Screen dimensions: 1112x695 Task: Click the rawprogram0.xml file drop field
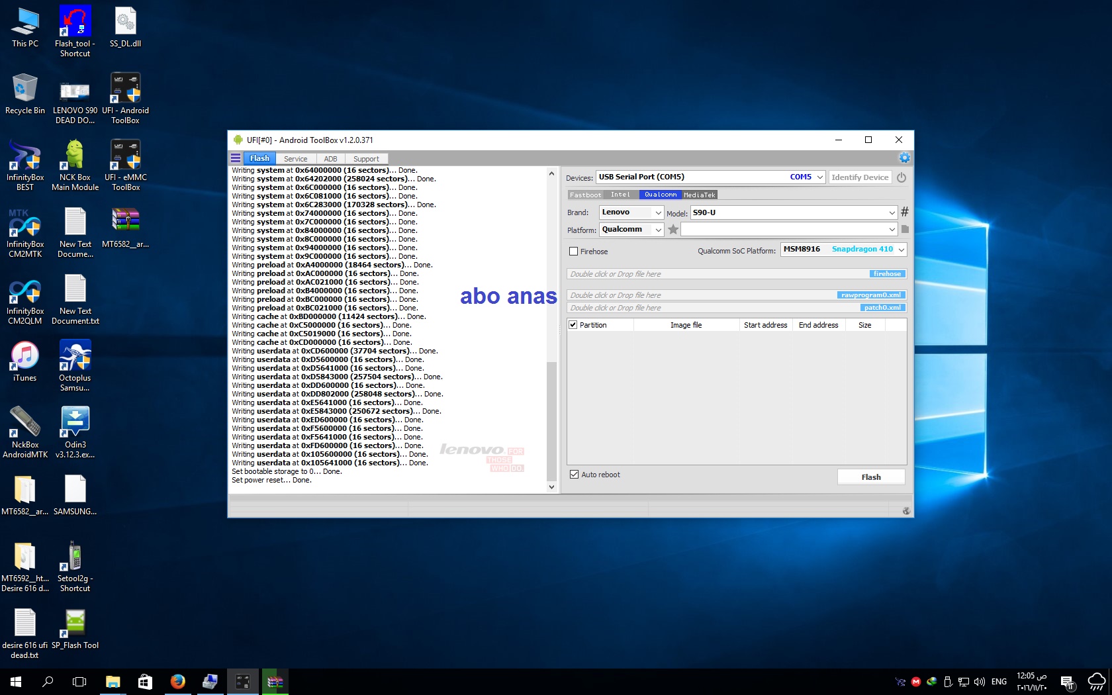coord(736,295)
